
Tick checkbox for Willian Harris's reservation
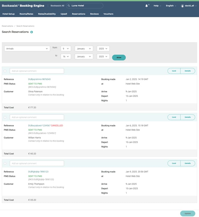[5, 117]
